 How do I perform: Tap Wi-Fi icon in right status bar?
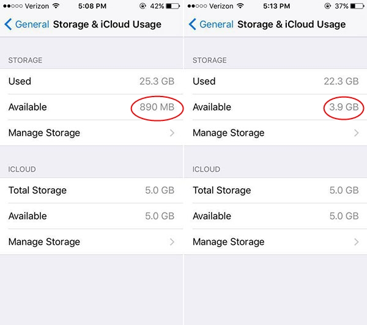240,6
